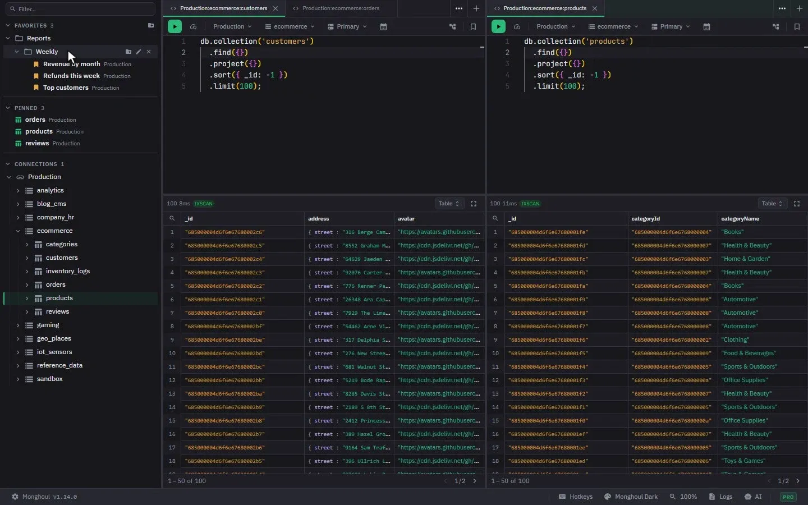Open the explain gauge icon in the customers editor

point(193,26)
